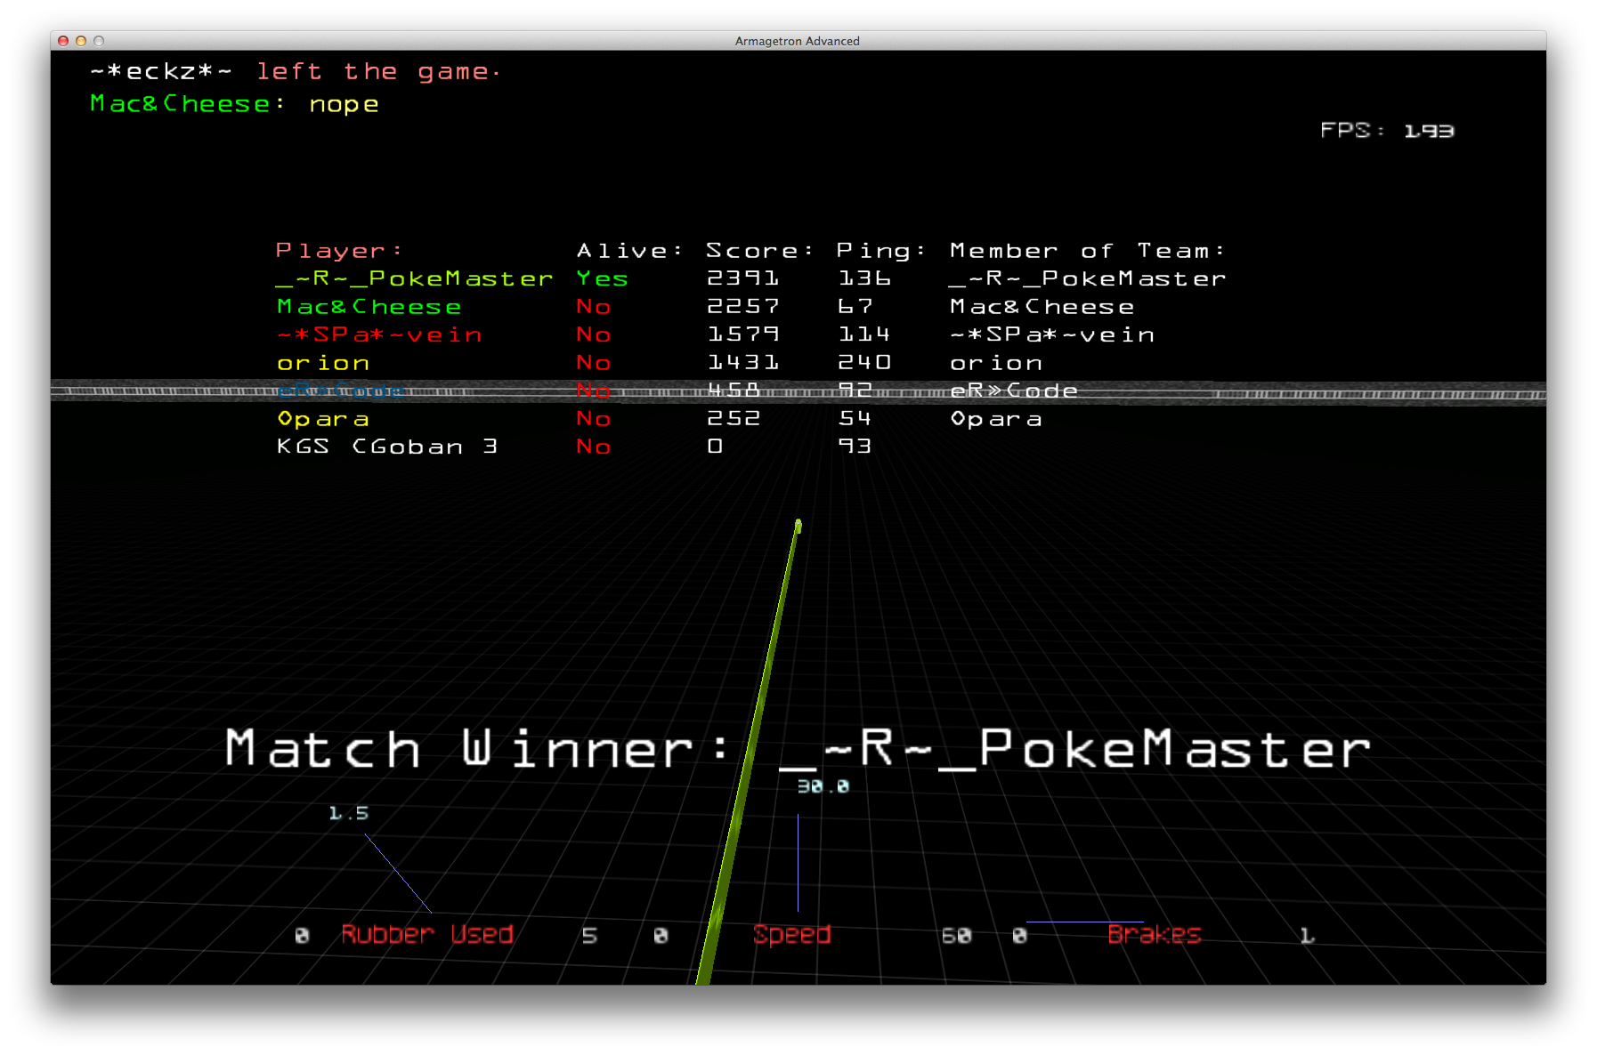Click orion in the Player column

pos(322,363)
